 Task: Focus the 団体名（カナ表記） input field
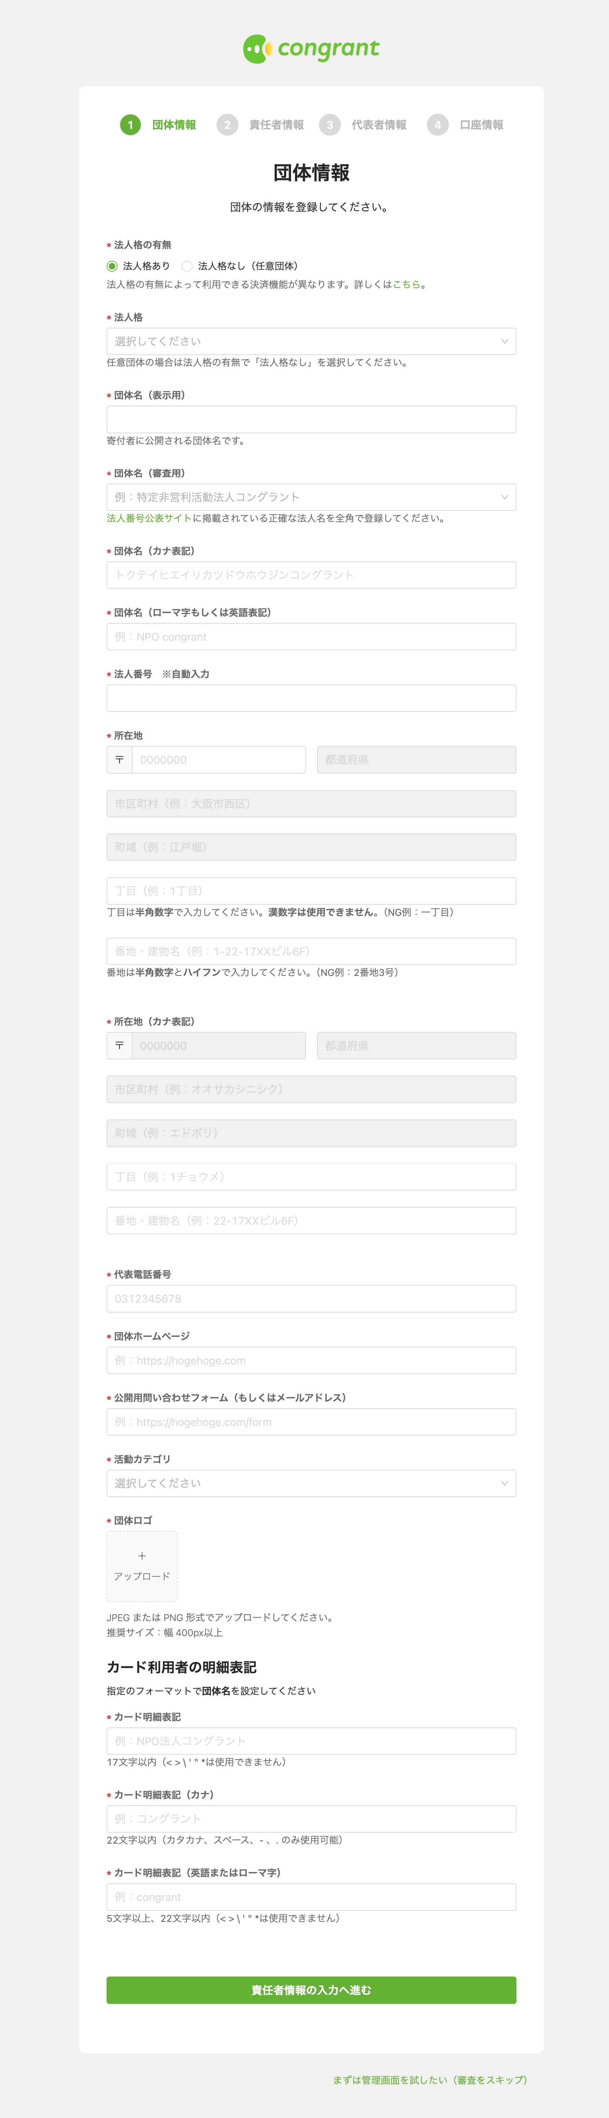[x=312, y=575]
